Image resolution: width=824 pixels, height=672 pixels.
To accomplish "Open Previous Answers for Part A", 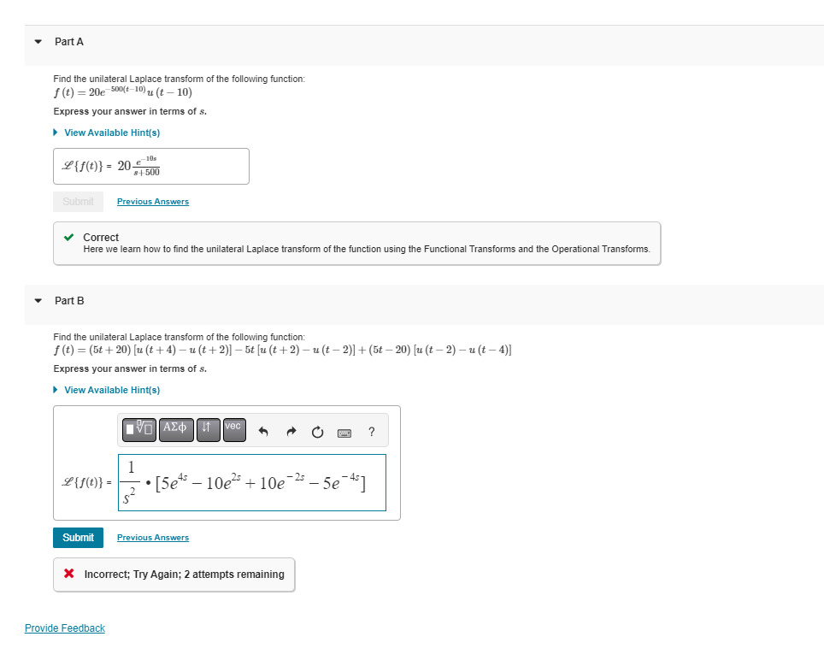I will pyautogui.click(x=152, y=201).
